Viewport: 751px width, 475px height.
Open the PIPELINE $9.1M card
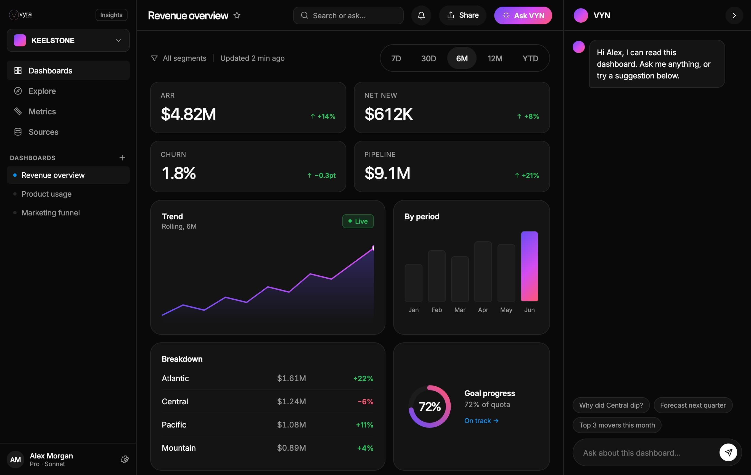452,166
